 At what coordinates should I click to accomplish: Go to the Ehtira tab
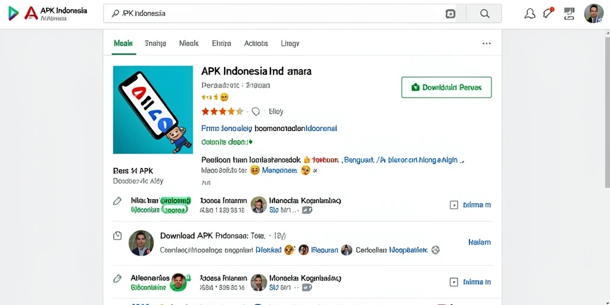222,43
